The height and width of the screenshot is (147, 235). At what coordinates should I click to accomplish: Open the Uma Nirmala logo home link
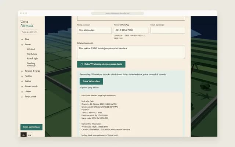(x=27, y=24)
